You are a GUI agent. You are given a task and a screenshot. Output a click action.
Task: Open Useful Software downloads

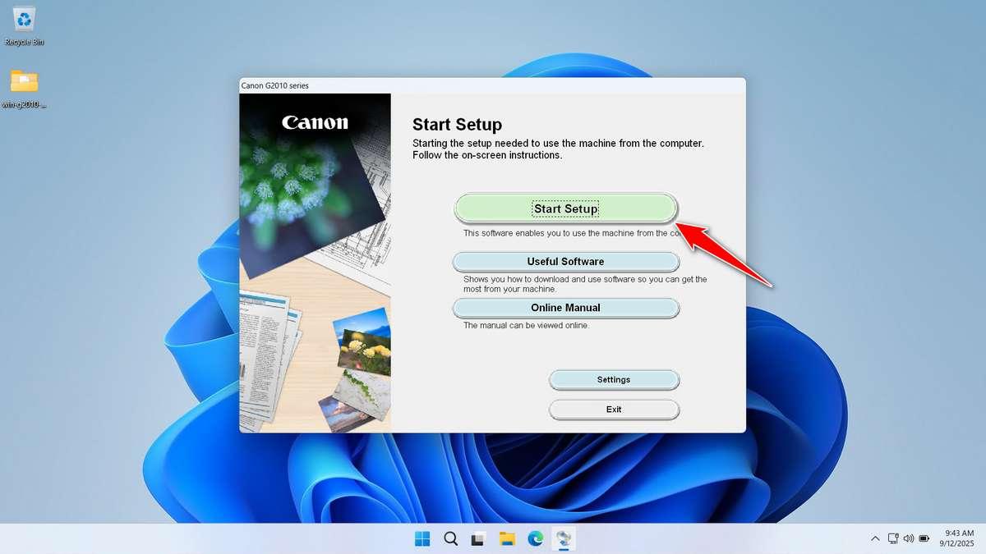565,261
